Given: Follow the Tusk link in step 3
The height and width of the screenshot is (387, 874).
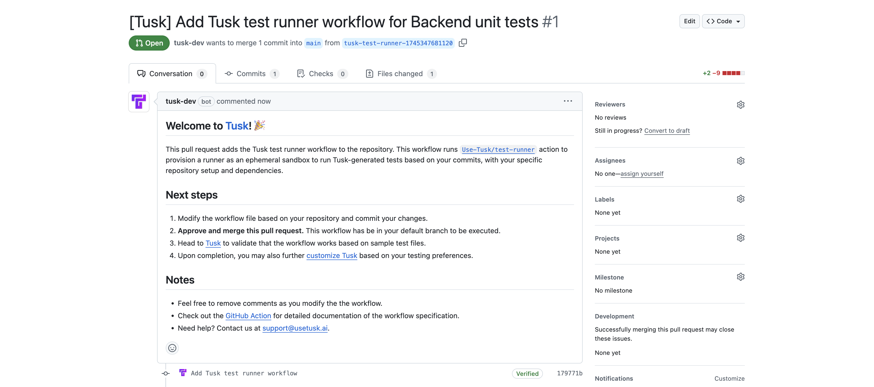Looking at the screenshot, I should (213, 243).
